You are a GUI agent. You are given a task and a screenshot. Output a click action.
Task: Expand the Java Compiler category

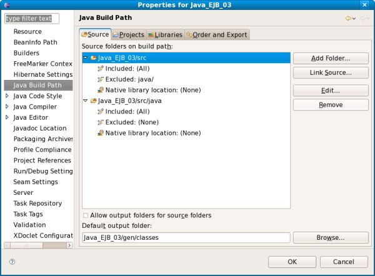point(7,107)
